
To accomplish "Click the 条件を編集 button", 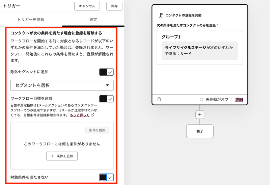I will (x=97, y=130).
